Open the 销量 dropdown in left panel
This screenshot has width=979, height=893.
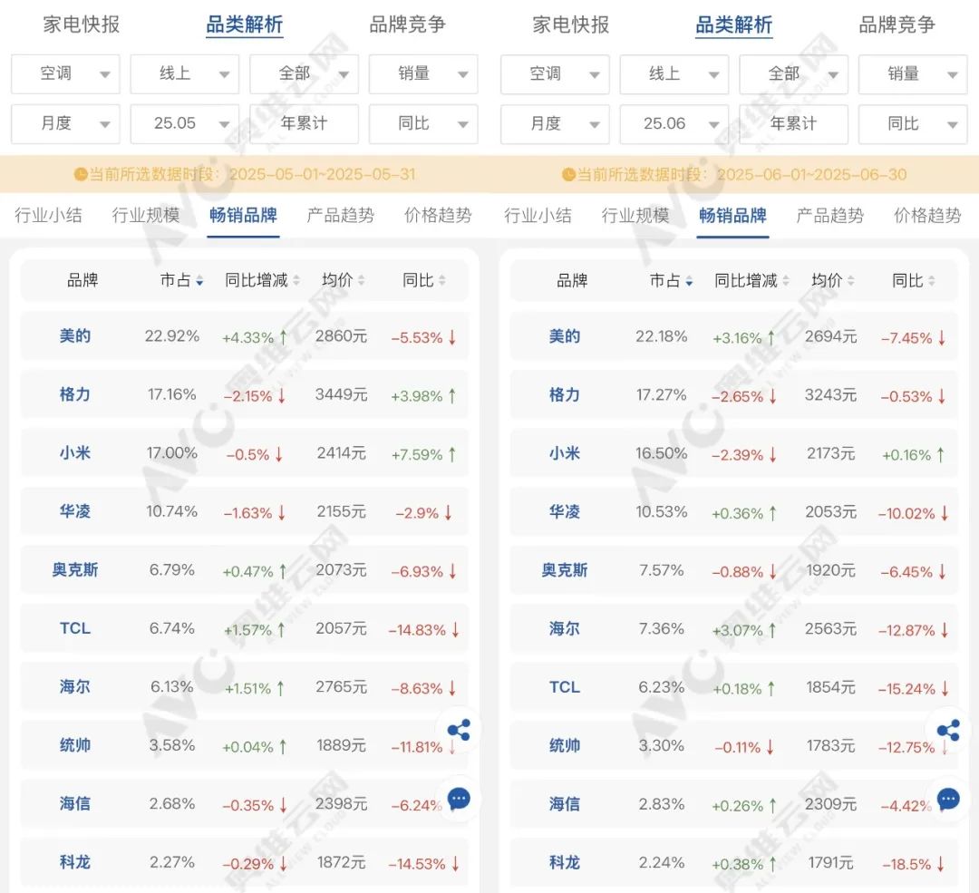click(x=423, y=74)
